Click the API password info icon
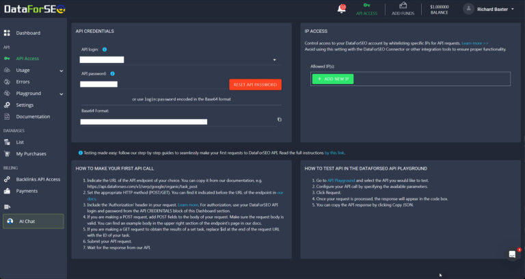 112,73
